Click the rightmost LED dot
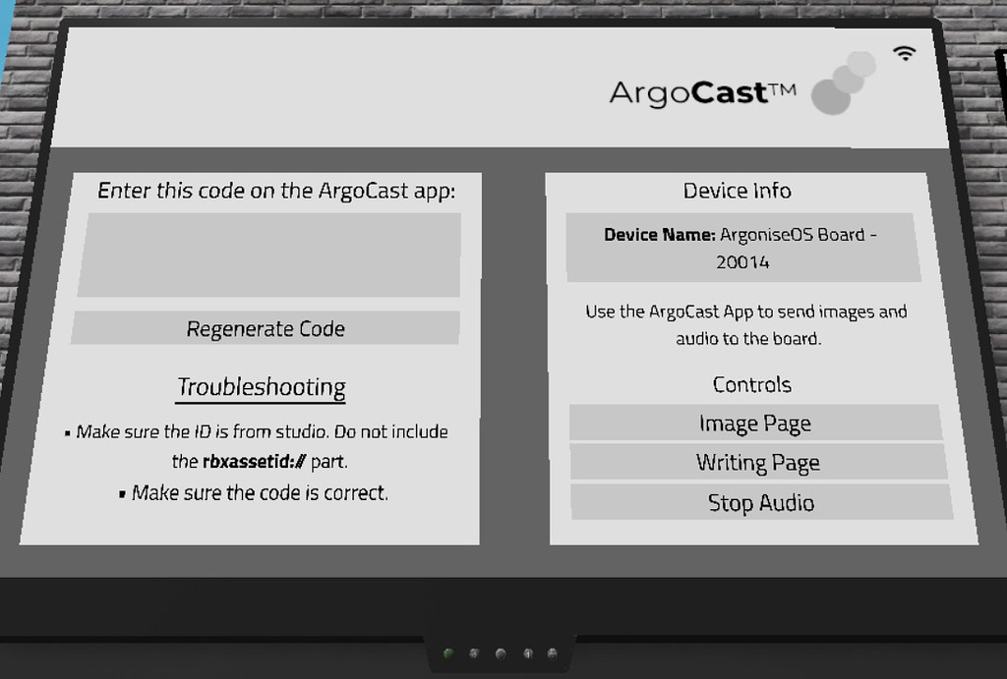Image resolution: width=1007 pixels, height=679 pixels. (x=553, y=653)
